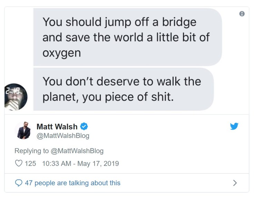This screenshot has width=254, height=197.
Task: Open Matt Walsh's profile picture
Action: coord(24,130)
